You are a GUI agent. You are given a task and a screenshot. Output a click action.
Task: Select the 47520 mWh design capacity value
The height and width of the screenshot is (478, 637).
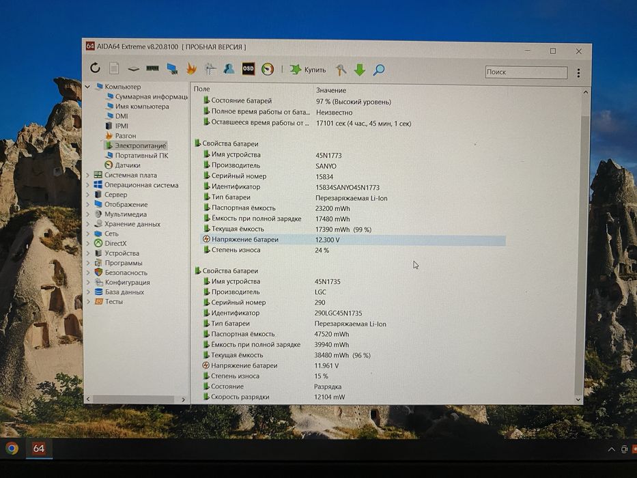click(x=332, y=334)
